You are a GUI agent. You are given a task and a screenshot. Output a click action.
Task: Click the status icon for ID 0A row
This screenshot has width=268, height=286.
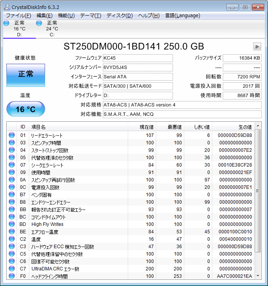click(x=12, y=179)
